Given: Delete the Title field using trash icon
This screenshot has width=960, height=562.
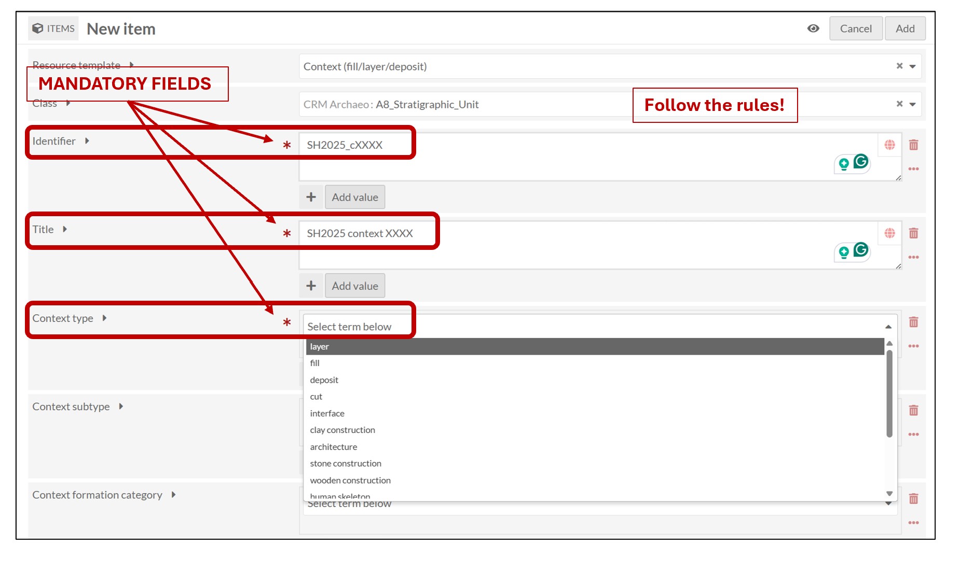Looking at the screenshot, I should coord(913,233).
